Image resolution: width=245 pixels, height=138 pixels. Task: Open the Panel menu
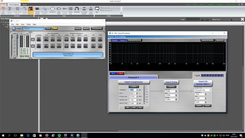[28, 24]
